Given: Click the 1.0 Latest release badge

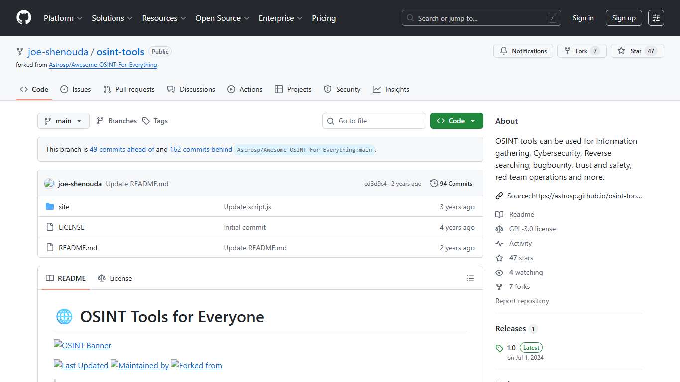Looking at the screenshot, I should point(530,347).
